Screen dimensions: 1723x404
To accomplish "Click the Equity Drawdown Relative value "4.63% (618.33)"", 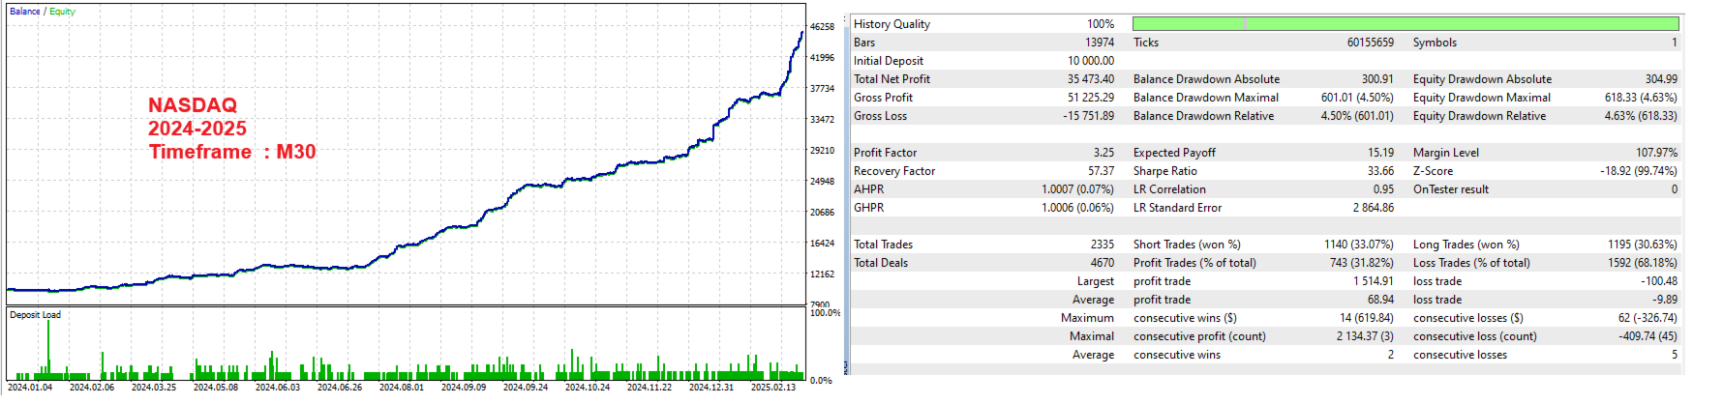I will pyautogui.click(x=1641, y=116).
